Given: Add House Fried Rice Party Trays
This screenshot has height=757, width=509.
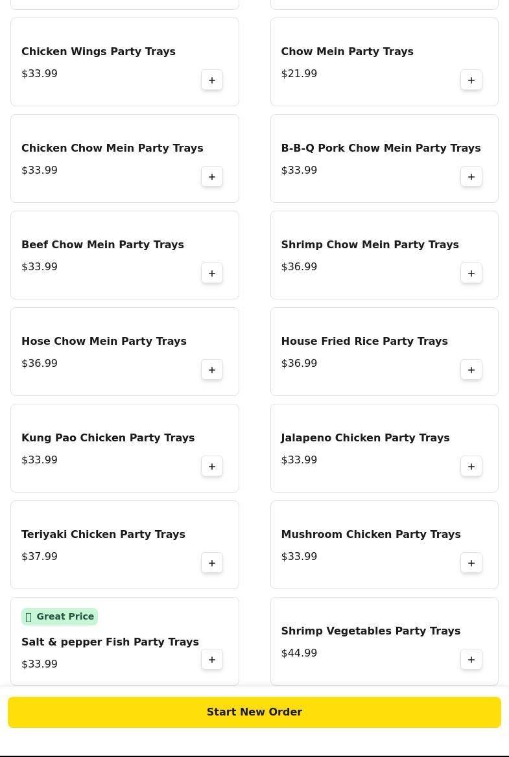Looking at the screenshot, I should tap(471, 370).
